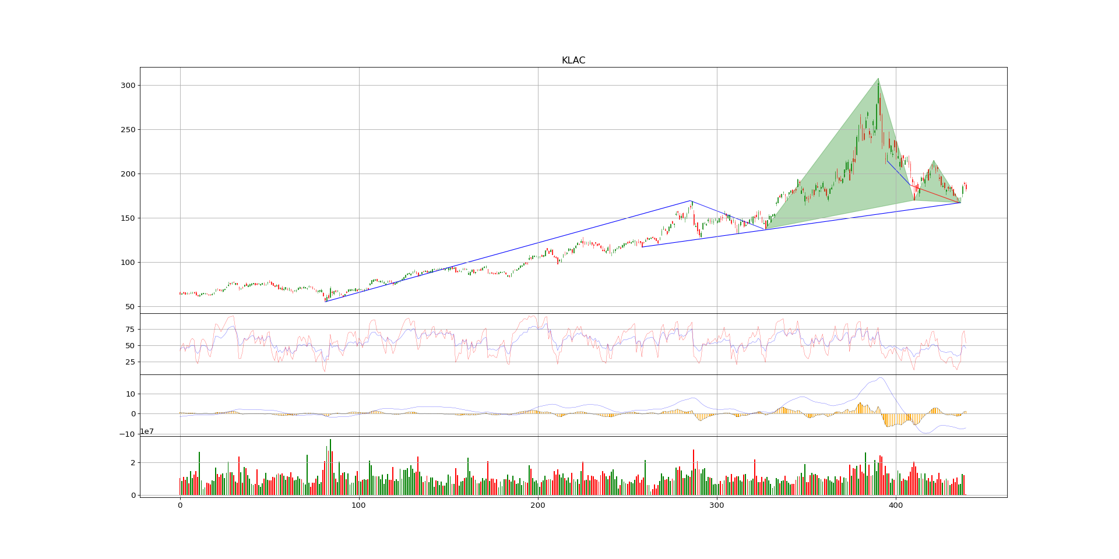Screen dimensions: 1119x559
Task: Click the tallest green volume bar
Action: point(330,467)
